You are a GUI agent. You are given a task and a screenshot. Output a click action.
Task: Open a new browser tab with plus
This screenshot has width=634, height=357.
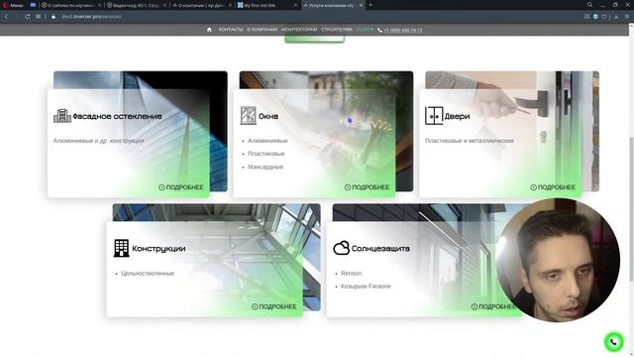[370, 5]
